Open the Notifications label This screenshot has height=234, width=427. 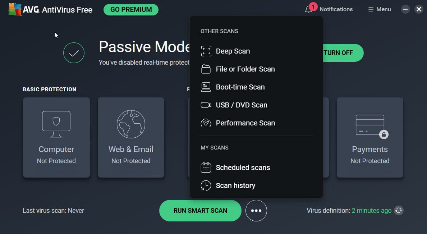click(336, 10)
